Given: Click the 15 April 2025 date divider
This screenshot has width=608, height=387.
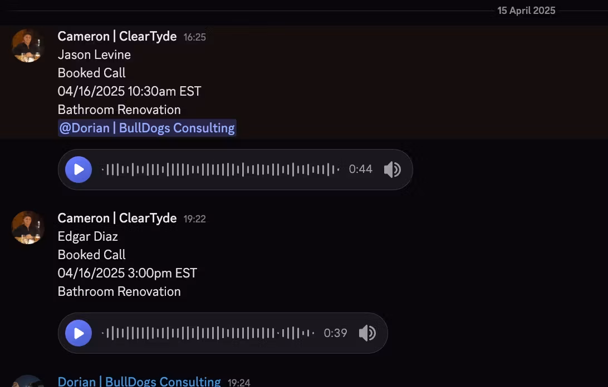Looking at the screenshot, I should (x=526, y=11).
